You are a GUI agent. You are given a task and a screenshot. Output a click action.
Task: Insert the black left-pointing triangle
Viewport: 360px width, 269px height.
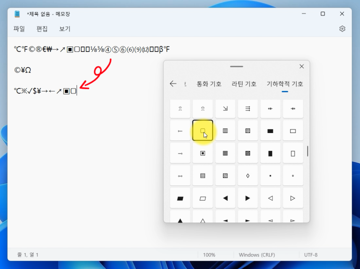tap(225, 198)
